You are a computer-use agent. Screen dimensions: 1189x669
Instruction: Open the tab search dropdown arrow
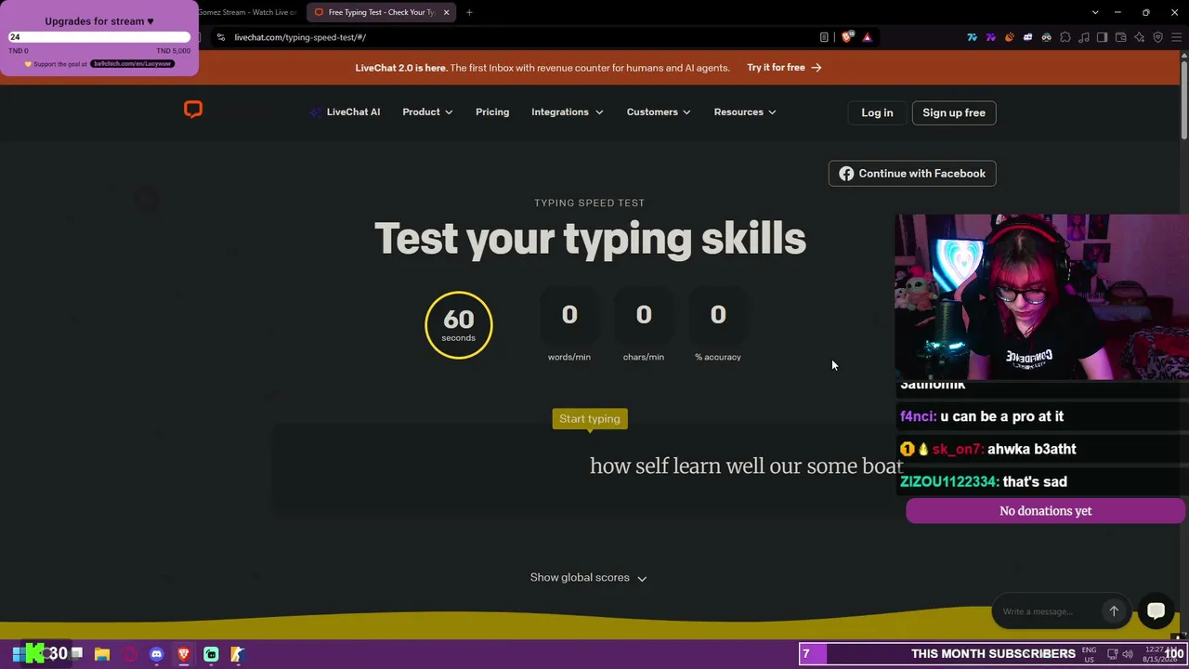click(x=1095, y=12)
